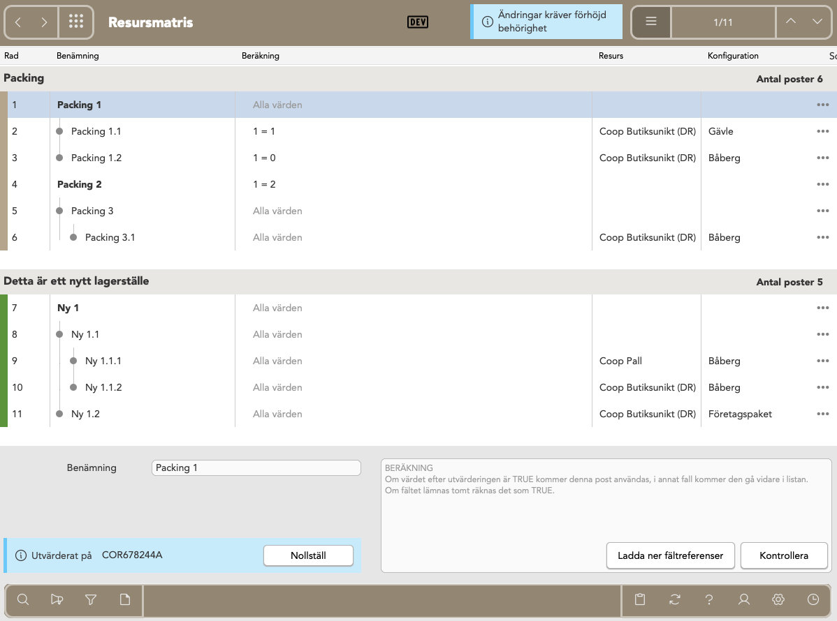Click the DEV badge icon
837x621 pixels.
coord(417,22)
